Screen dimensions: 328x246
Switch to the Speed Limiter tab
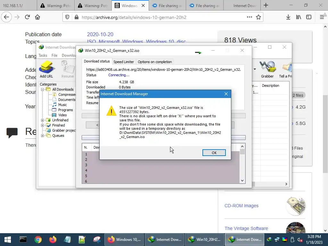123,62
